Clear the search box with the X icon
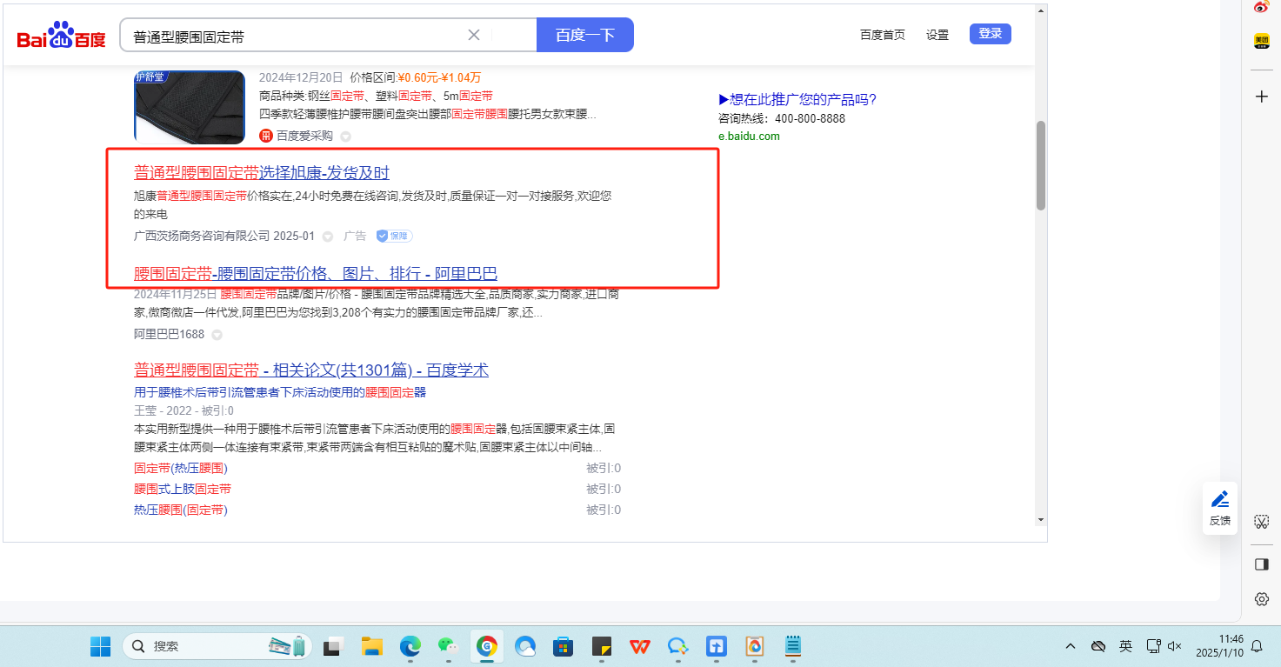This screenshot has width=1281, height=667. [x=474, y=35]
